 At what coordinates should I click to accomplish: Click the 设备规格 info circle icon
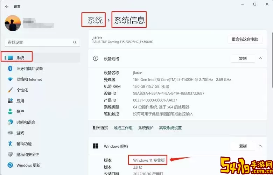(96, 58)
